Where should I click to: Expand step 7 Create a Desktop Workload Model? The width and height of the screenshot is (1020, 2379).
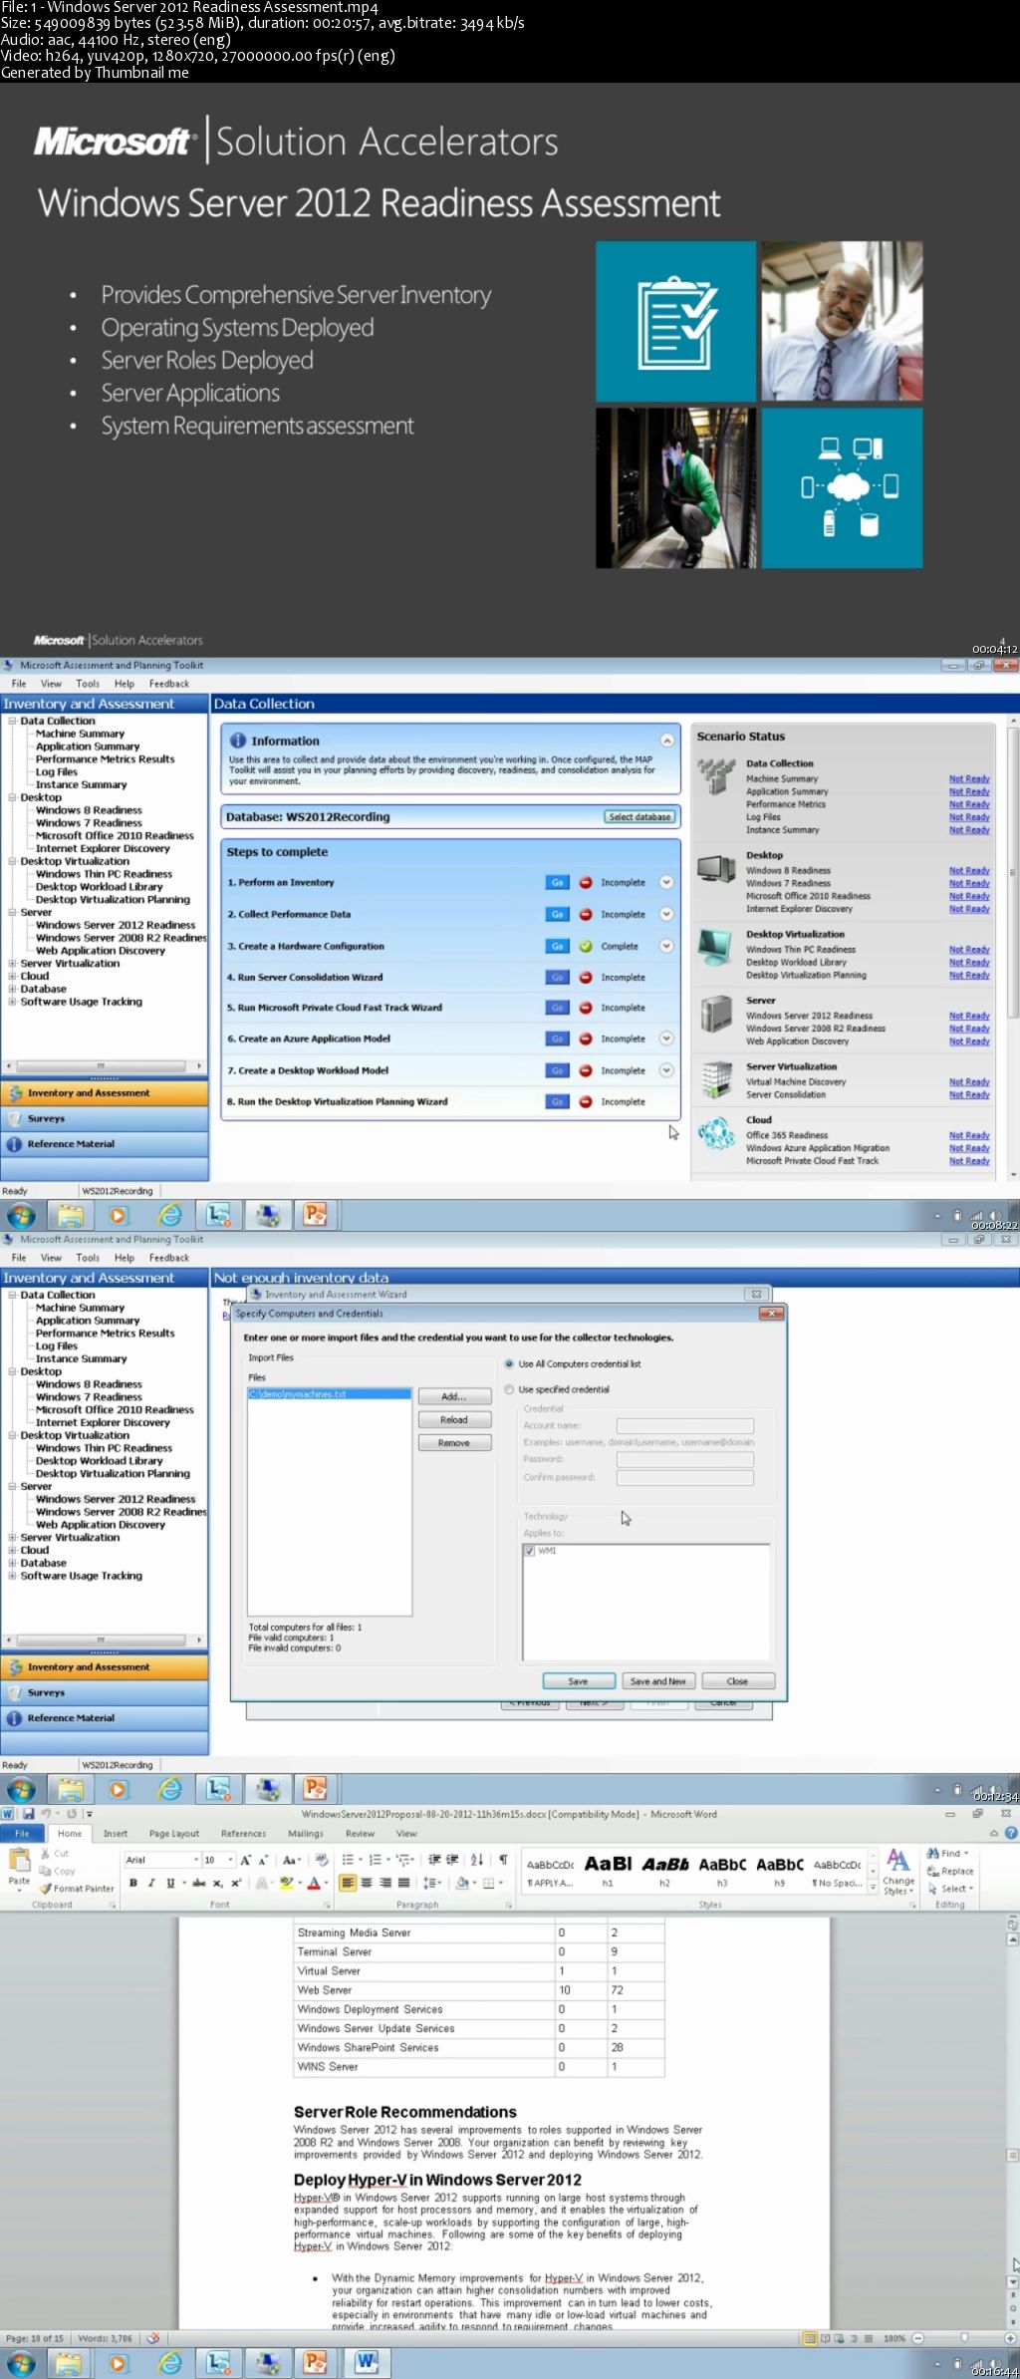point(666,1070)
